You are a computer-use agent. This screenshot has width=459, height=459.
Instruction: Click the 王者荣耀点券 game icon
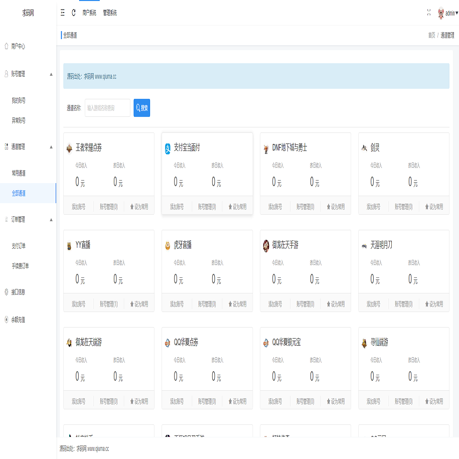pyautogui.click(x=69, y=148)
